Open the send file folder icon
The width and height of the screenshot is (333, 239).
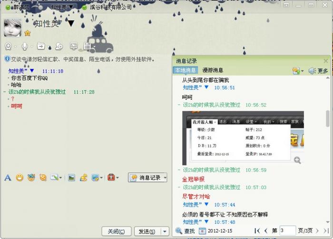pyautogui.click(x=41, y=46)
